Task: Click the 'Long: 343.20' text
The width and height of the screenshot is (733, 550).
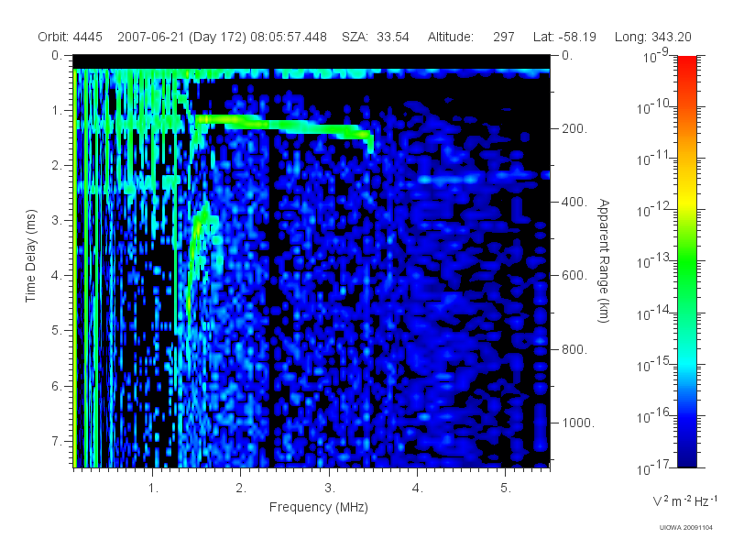Action: pyautogui.click(x=652, y=37)
